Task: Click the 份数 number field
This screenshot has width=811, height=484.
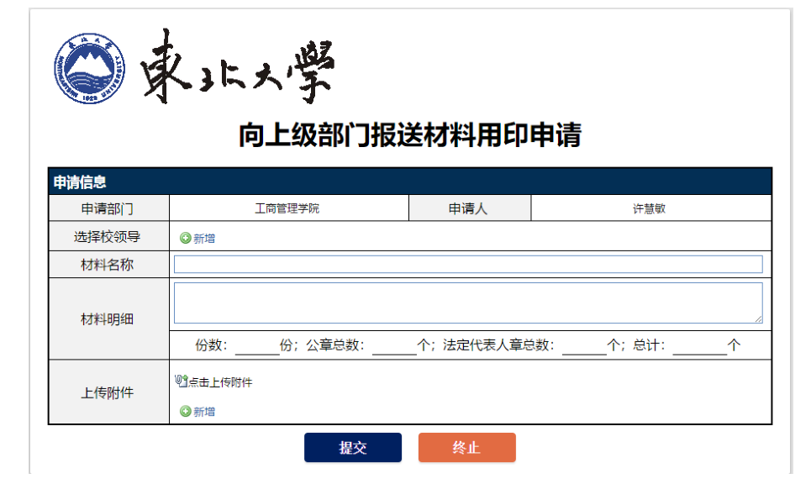Action: click(x=256, y=345)
